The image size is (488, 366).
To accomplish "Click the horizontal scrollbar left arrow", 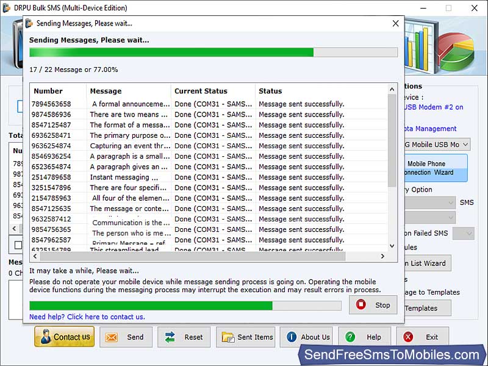I will (35, 257).
